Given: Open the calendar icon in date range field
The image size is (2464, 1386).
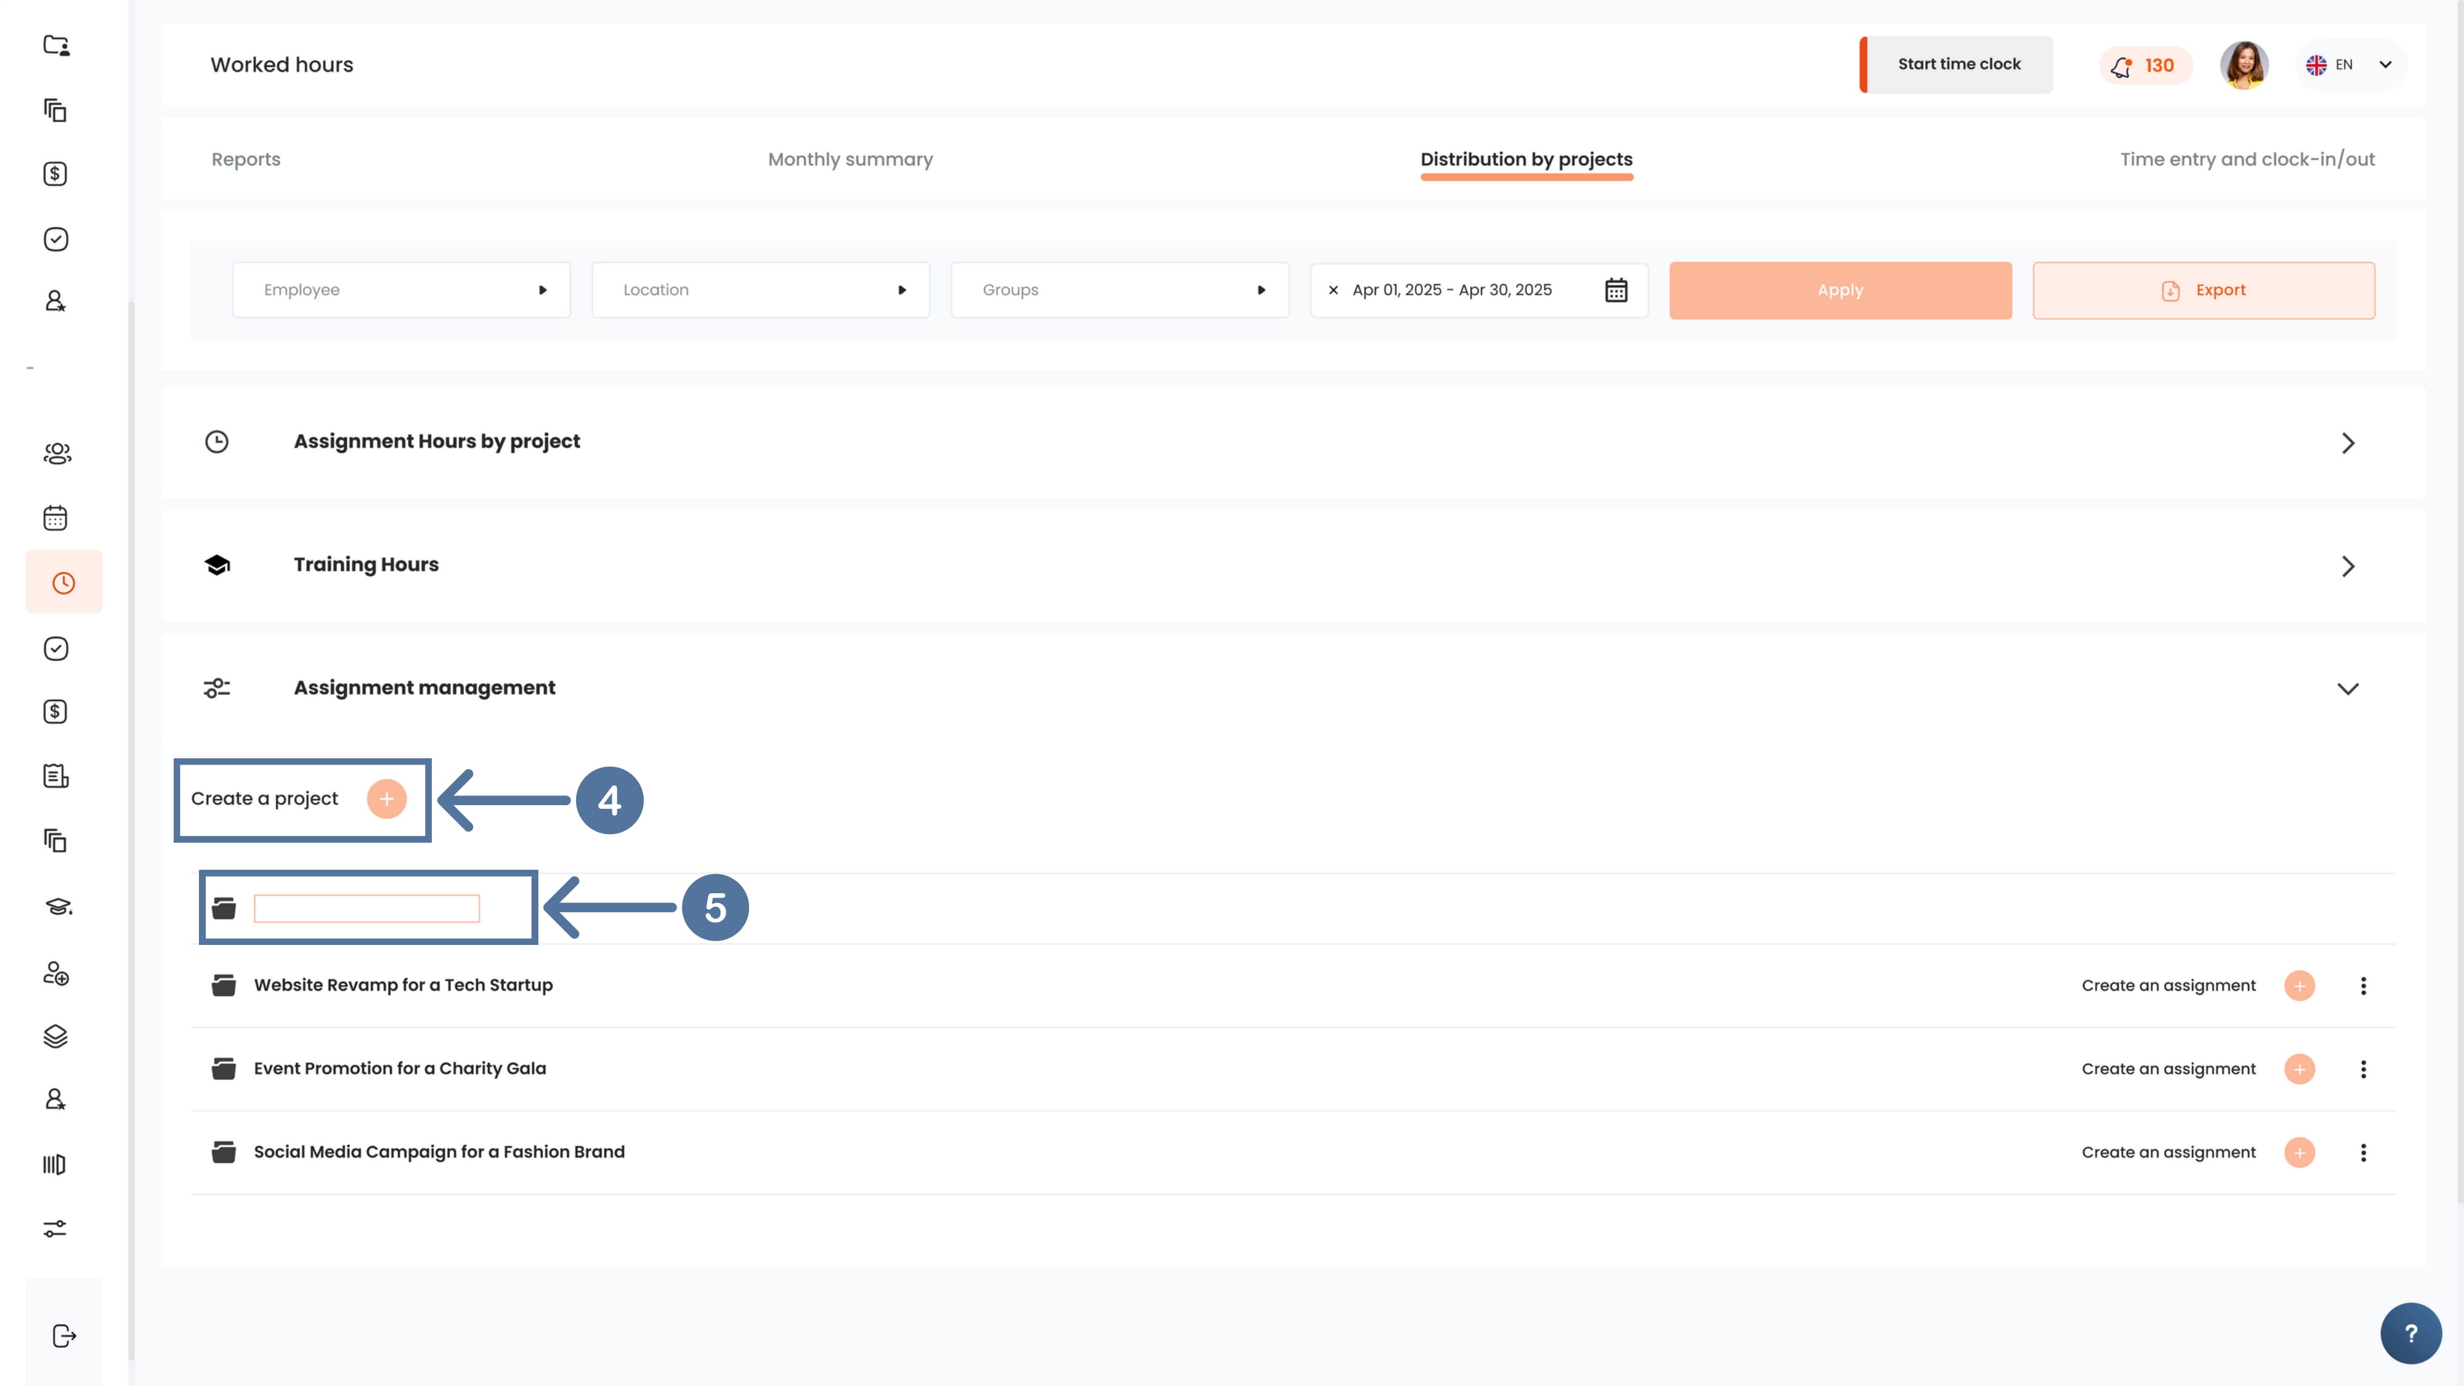Looking at the screenshot, I should [1616, 290].
